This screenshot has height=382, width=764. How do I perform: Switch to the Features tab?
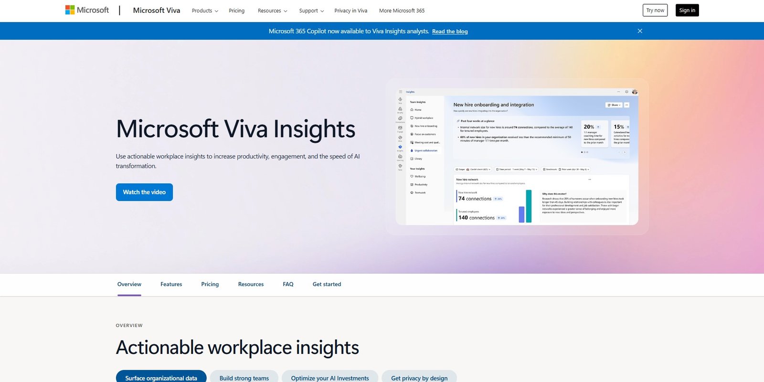171,284
